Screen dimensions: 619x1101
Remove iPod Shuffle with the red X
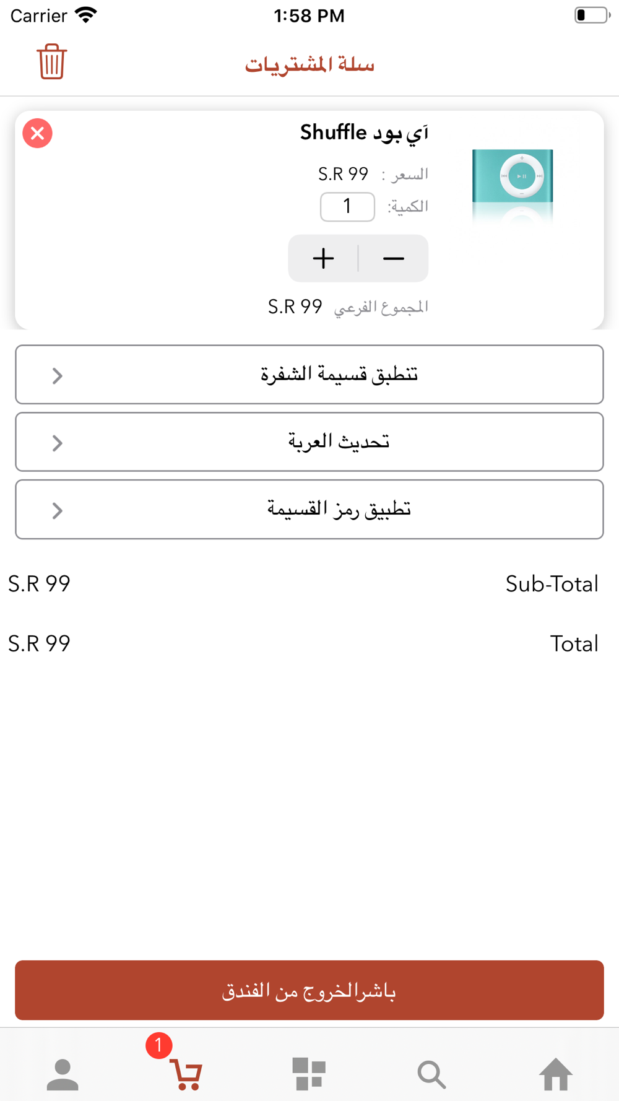(x=38, y=133)
